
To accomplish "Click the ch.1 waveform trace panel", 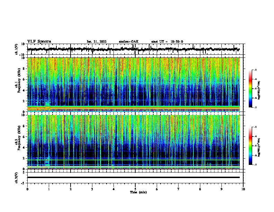I will click(135, 49).
